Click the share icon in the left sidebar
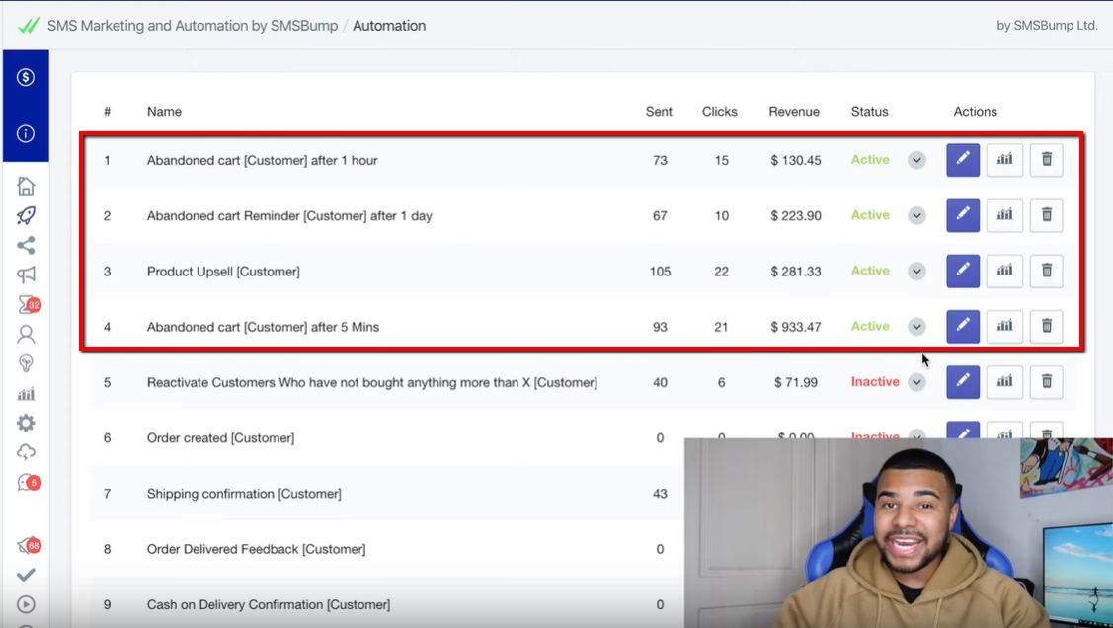 coord(25,245)
